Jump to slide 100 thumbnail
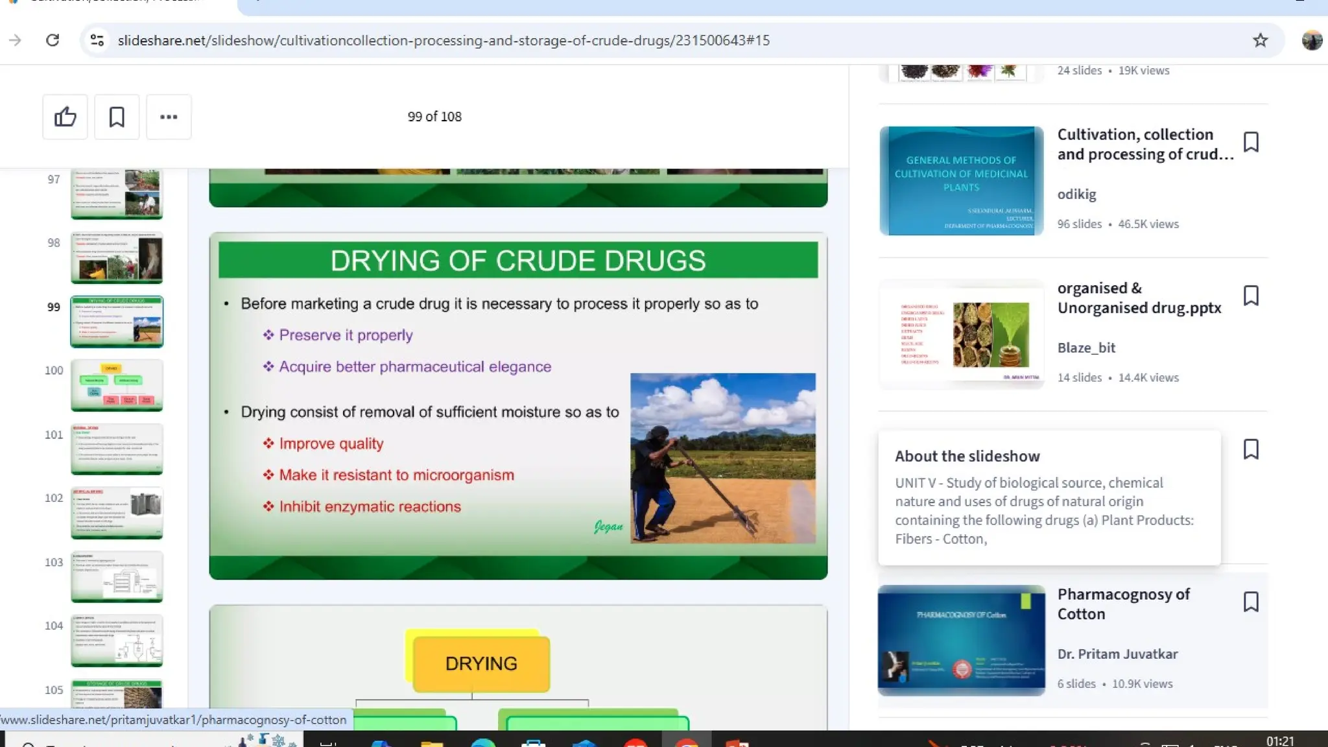Image resolution: width=1328 pixels, height=747 pixels. [x=117, y=386]
